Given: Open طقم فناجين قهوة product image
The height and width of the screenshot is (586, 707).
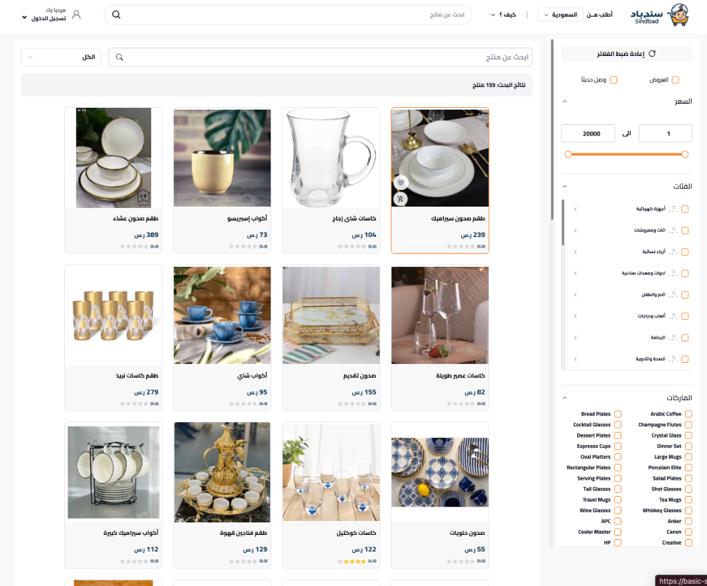Looking at the screenshot, I should point(222,472).
